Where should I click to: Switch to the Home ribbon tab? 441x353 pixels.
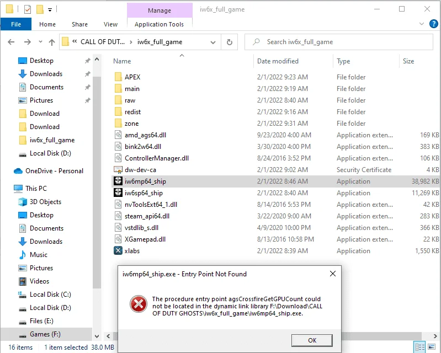47,24
